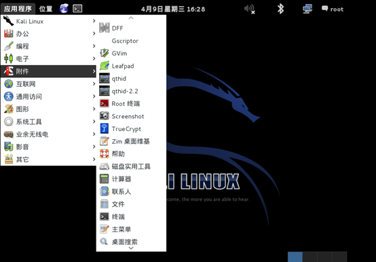Open the root user menu
Viewport: 376px width, 262px height.
click(x=333, y=9)
